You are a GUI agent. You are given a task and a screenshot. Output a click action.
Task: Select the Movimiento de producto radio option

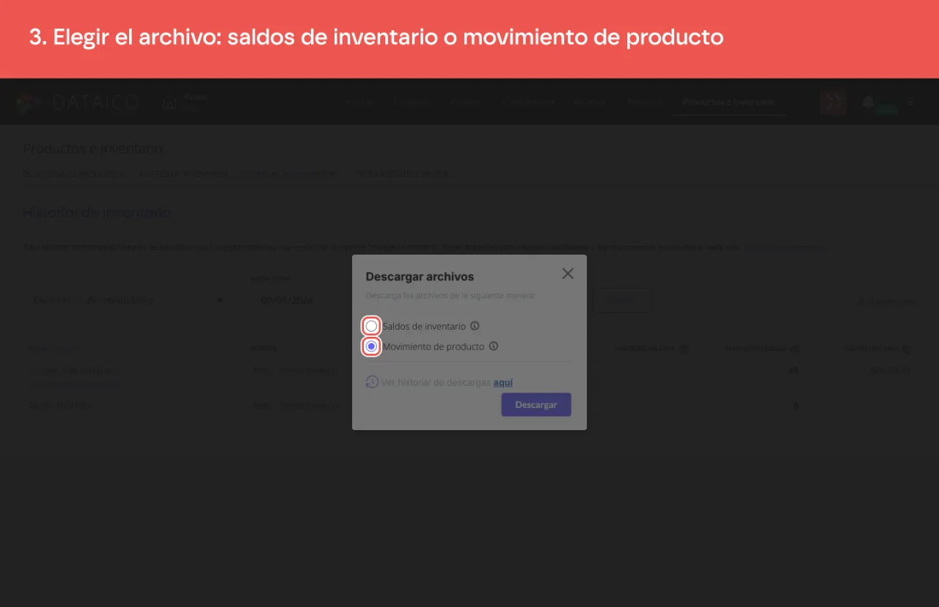click(x=371, y=346)
